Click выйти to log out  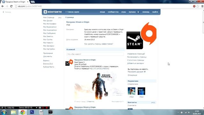pos(155,12)
